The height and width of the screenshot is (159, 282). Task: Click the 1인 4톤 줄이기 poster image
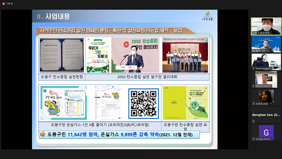point(64,103)
